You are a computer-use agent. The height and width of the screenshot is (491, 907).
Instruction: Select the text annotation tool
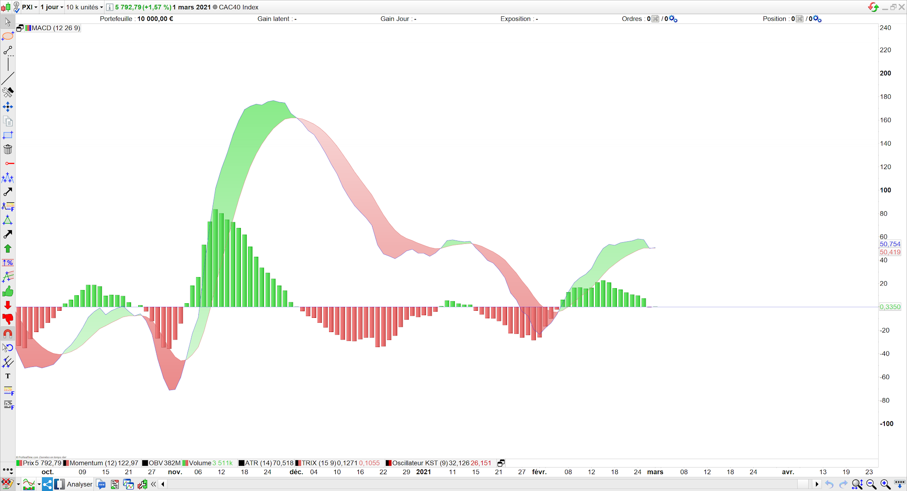(8, 376)
